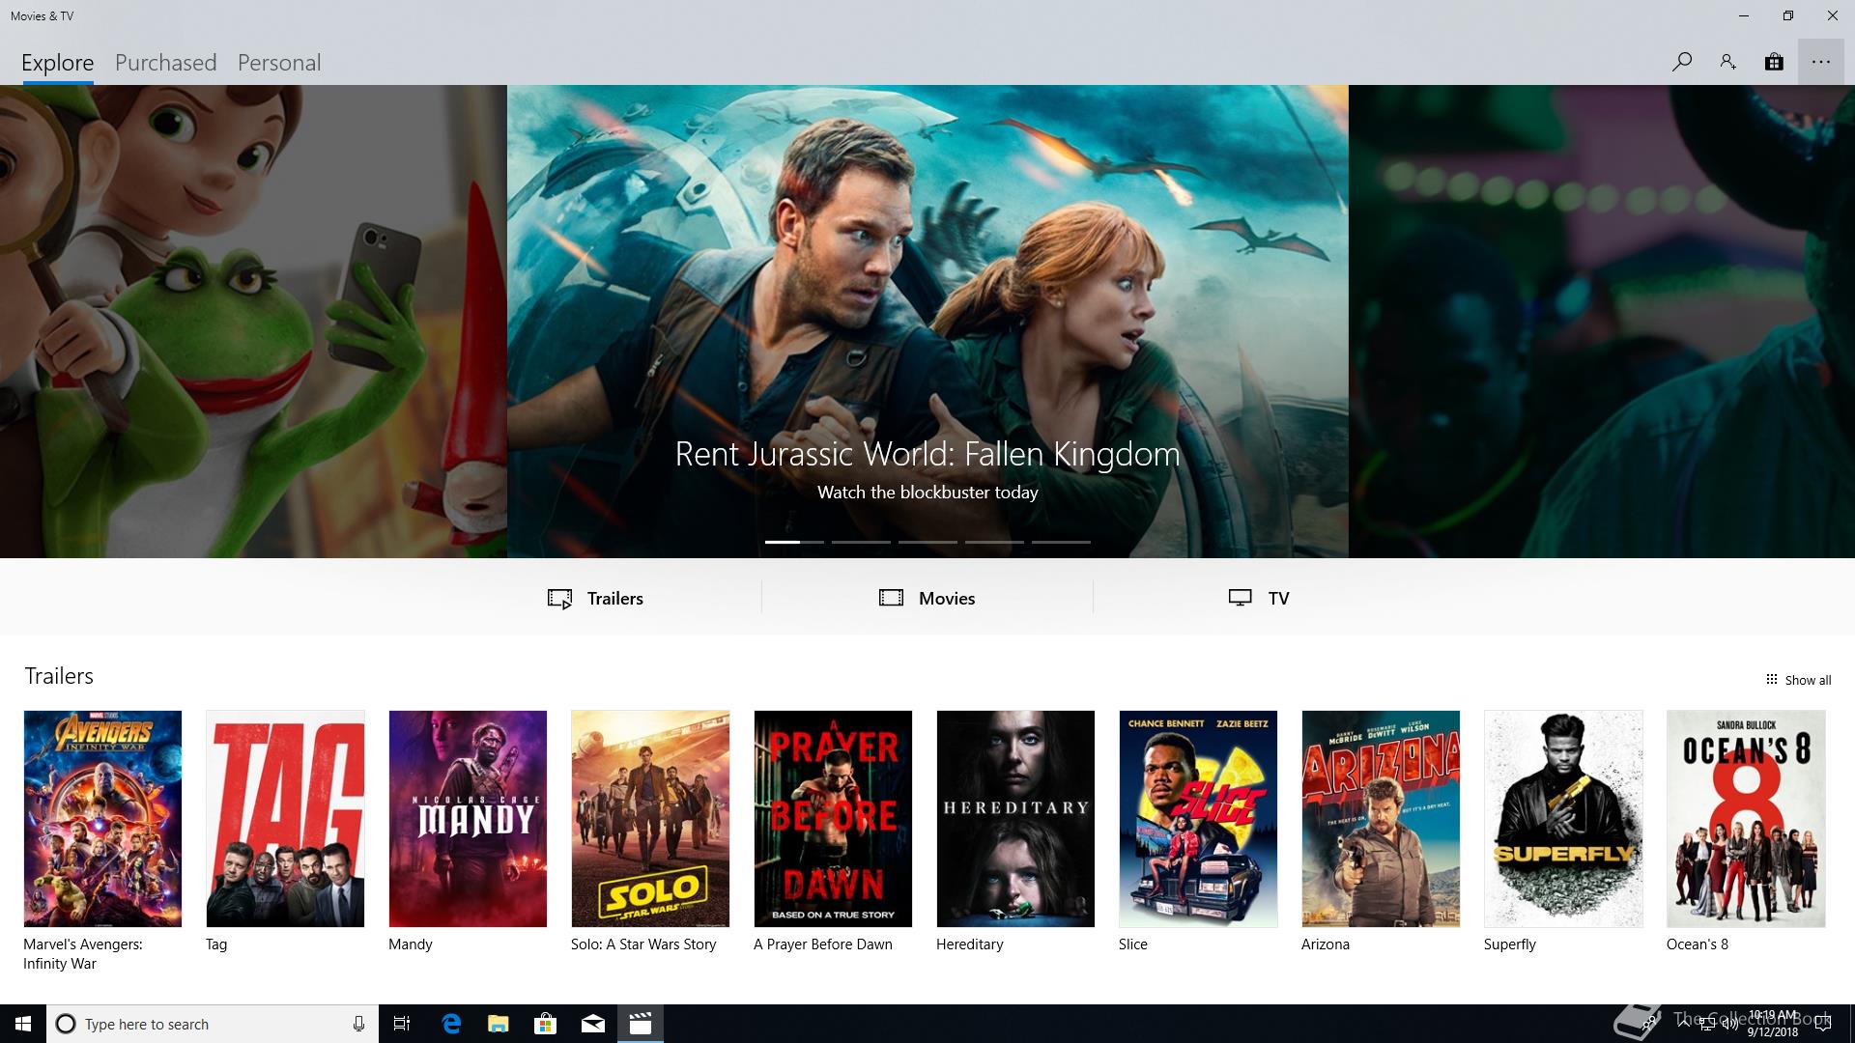This screenshot has height=1043, width=1855.
Task: Open the Store shopping bag icon
Action: click(1774, 62)
